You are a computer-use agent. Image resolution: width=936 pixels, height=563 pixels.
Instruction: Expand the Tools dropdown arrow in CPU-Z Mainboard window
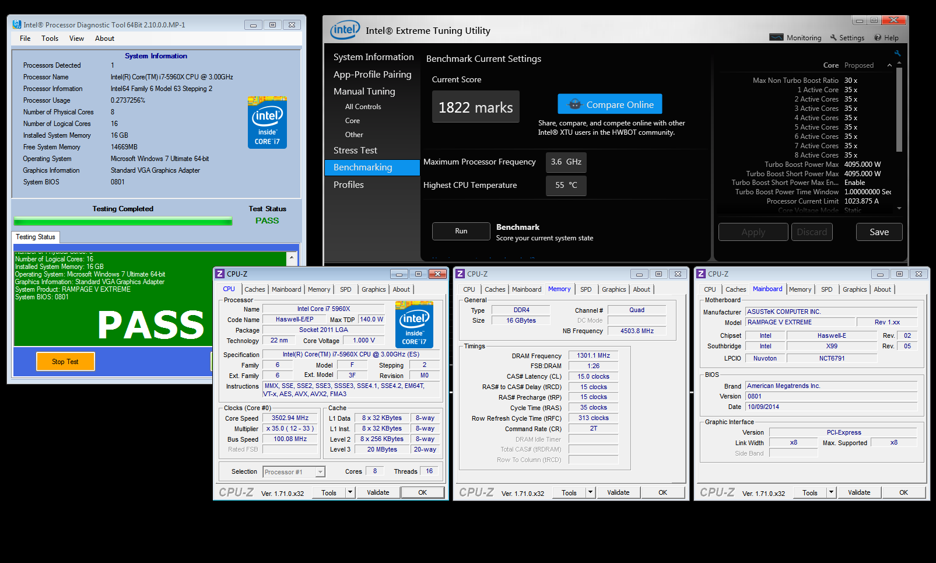point(831,492)
